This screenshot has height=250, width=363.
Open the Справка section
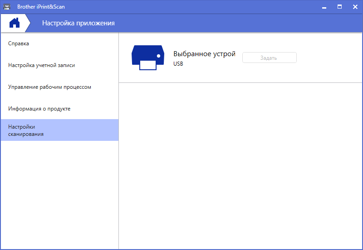[x=19, y=43]
